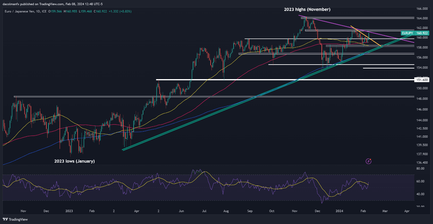This screenshot has width=433, height=224.
Task: Click the 151.600 price level label
Action: (x=422, y=80)
